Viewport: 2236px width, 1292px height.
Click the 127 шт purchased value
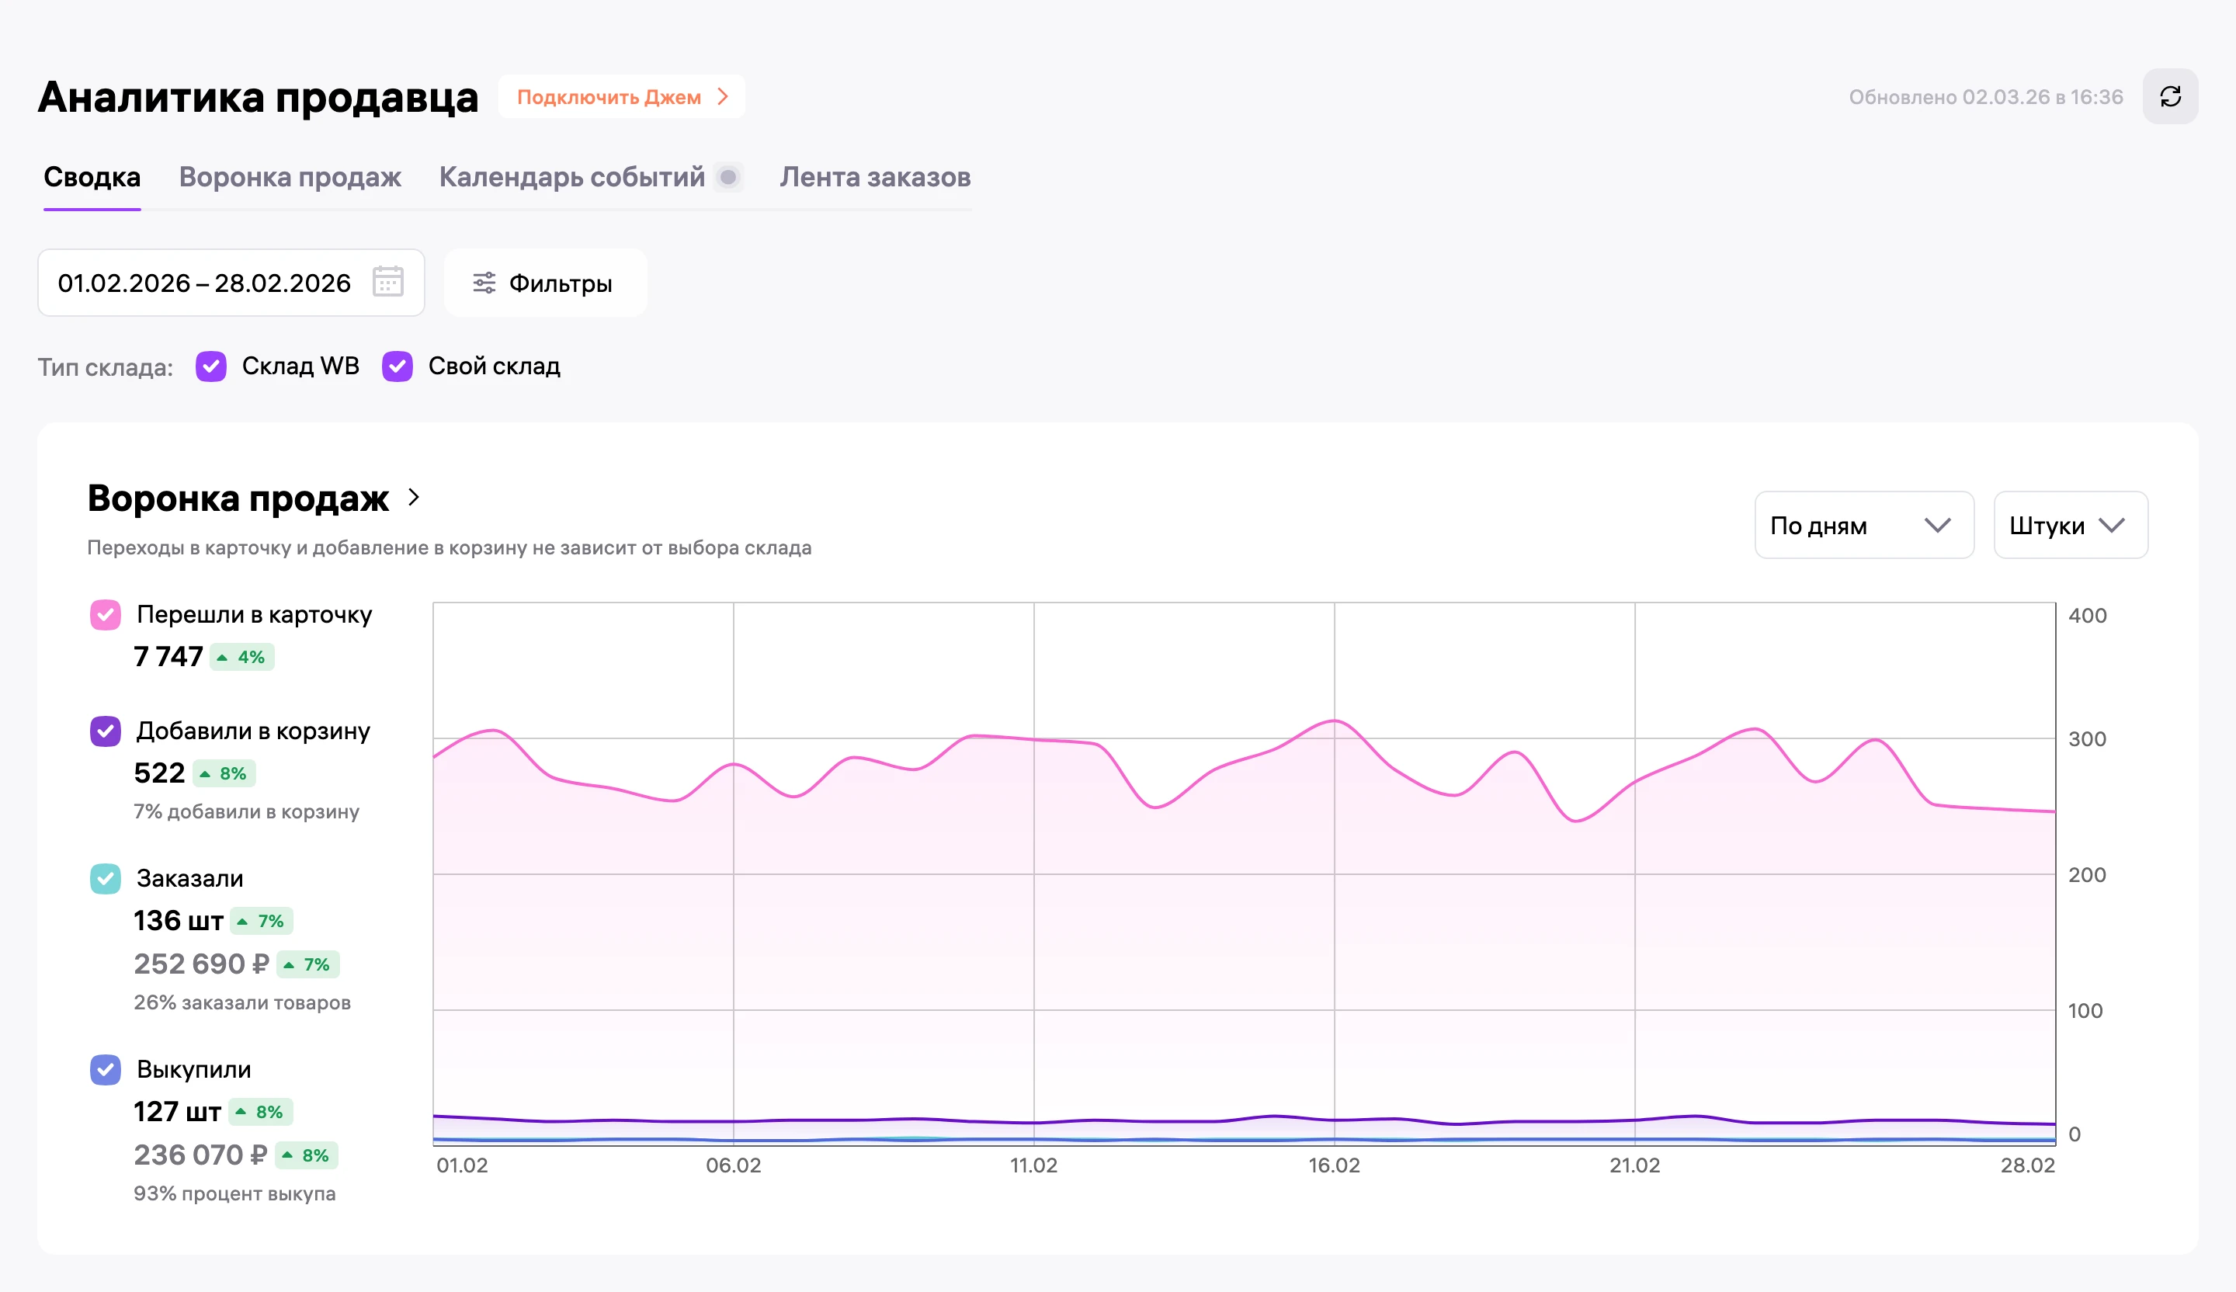[178, 1112]
